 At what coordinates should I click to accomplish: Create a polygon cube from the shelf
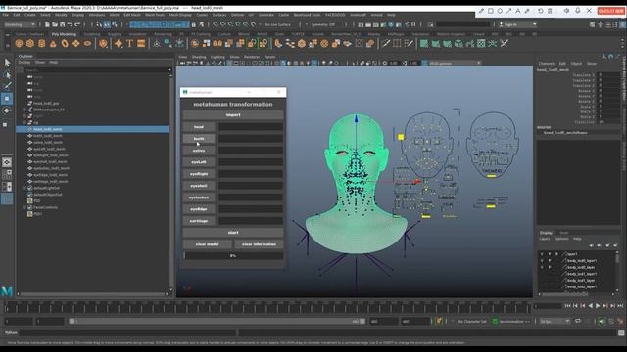pos(30,43)
